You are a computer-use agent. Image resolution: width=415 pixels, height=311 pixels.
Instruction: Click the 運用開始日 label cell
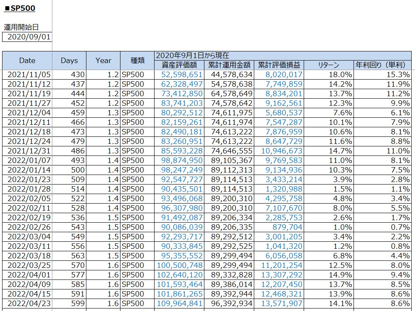point(21,27)
